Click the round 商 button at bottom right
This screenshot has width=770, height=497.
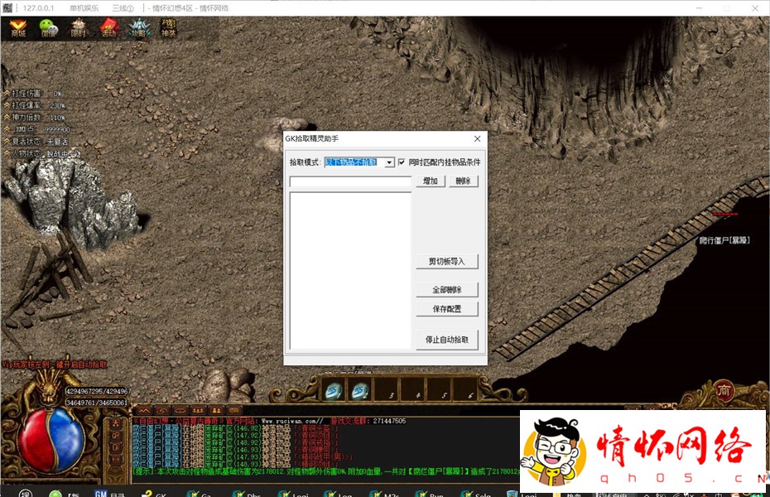coord(724,391)
